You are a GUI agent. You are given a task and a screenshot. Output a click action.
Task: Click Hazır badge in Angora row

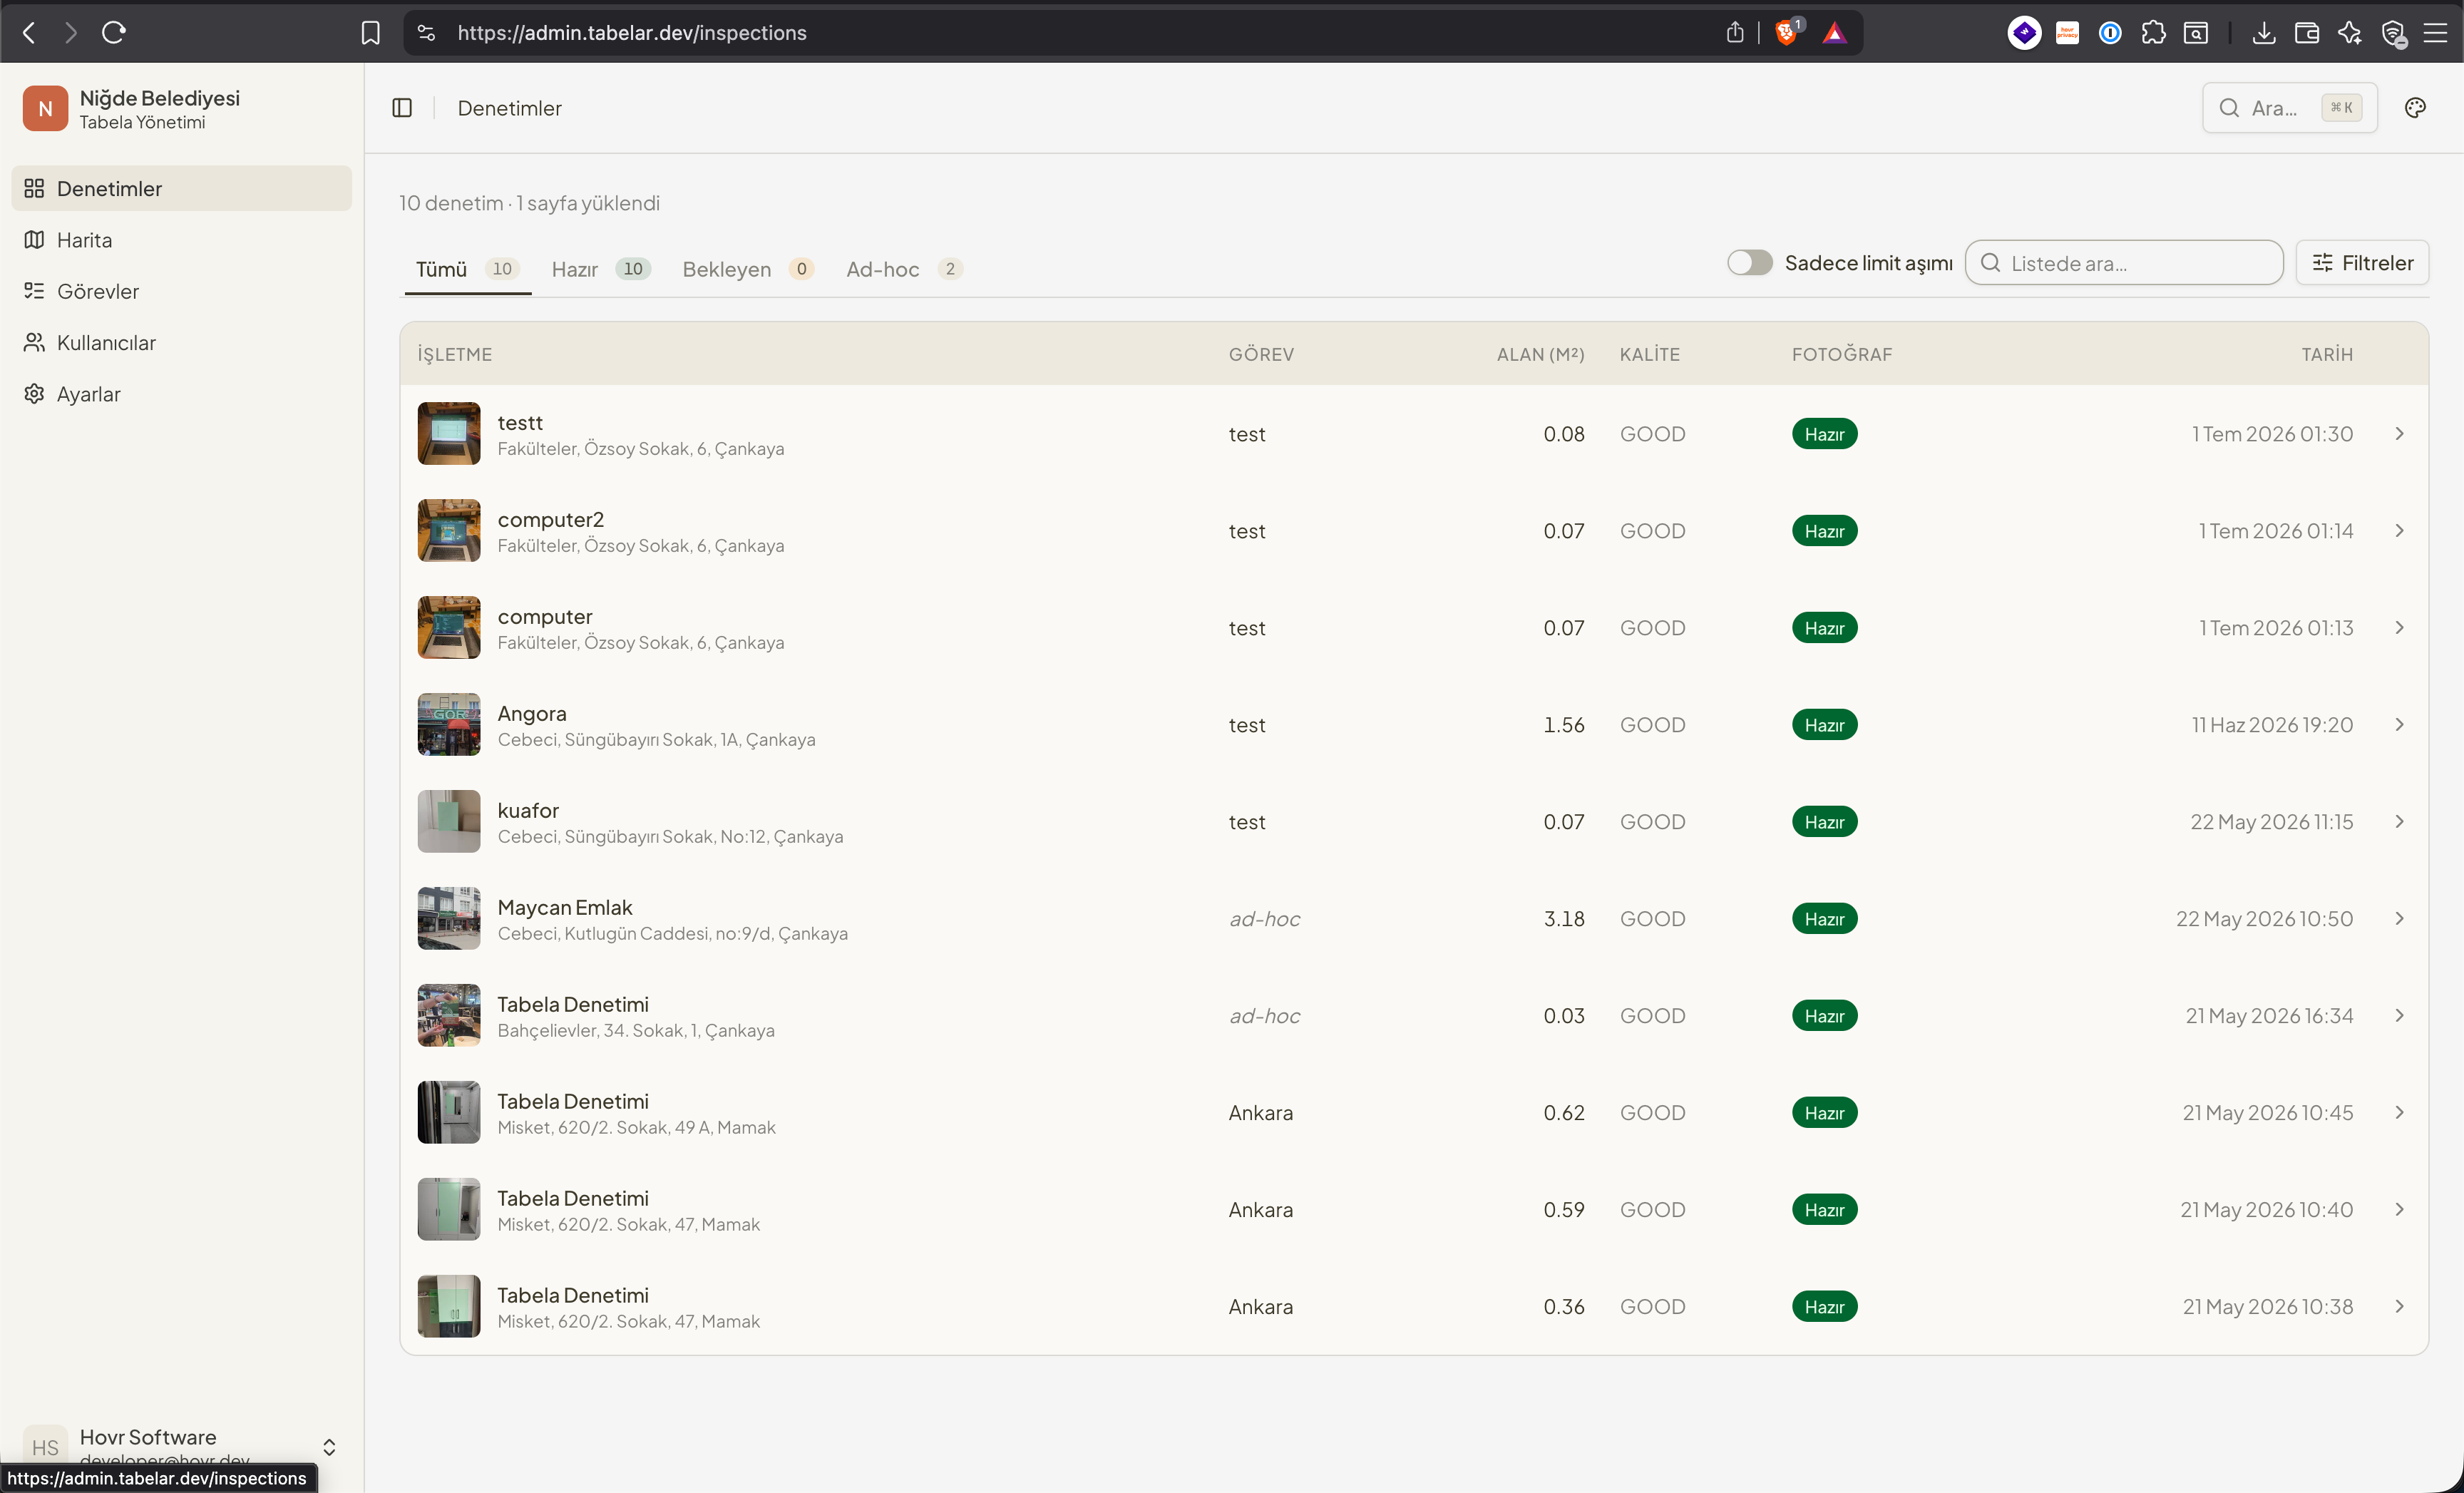click(x=1824, y=725)
